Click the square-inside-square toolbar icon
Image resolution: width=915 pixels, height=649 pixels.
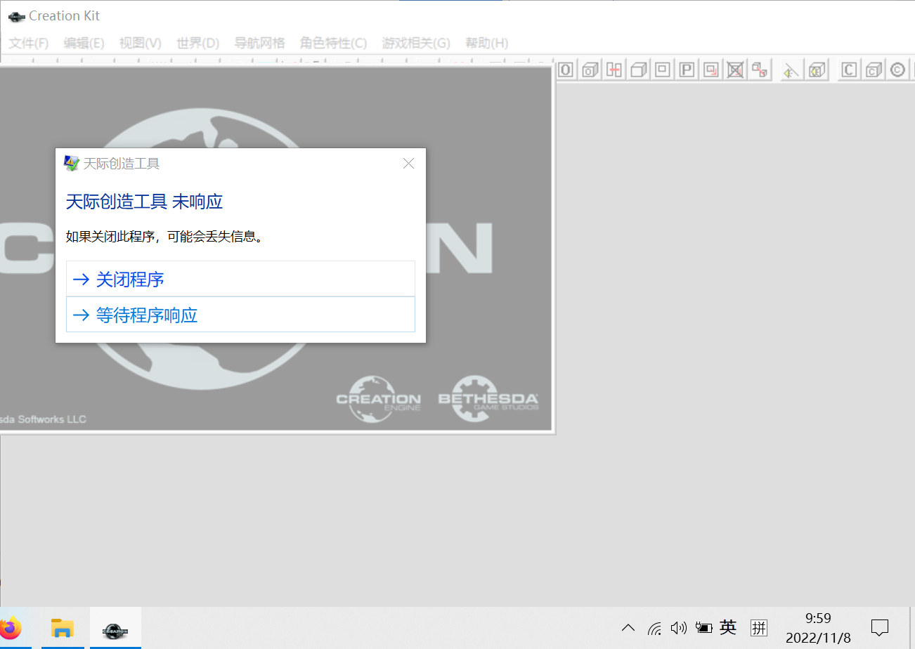pyautogui.click(x=663, y=70)
